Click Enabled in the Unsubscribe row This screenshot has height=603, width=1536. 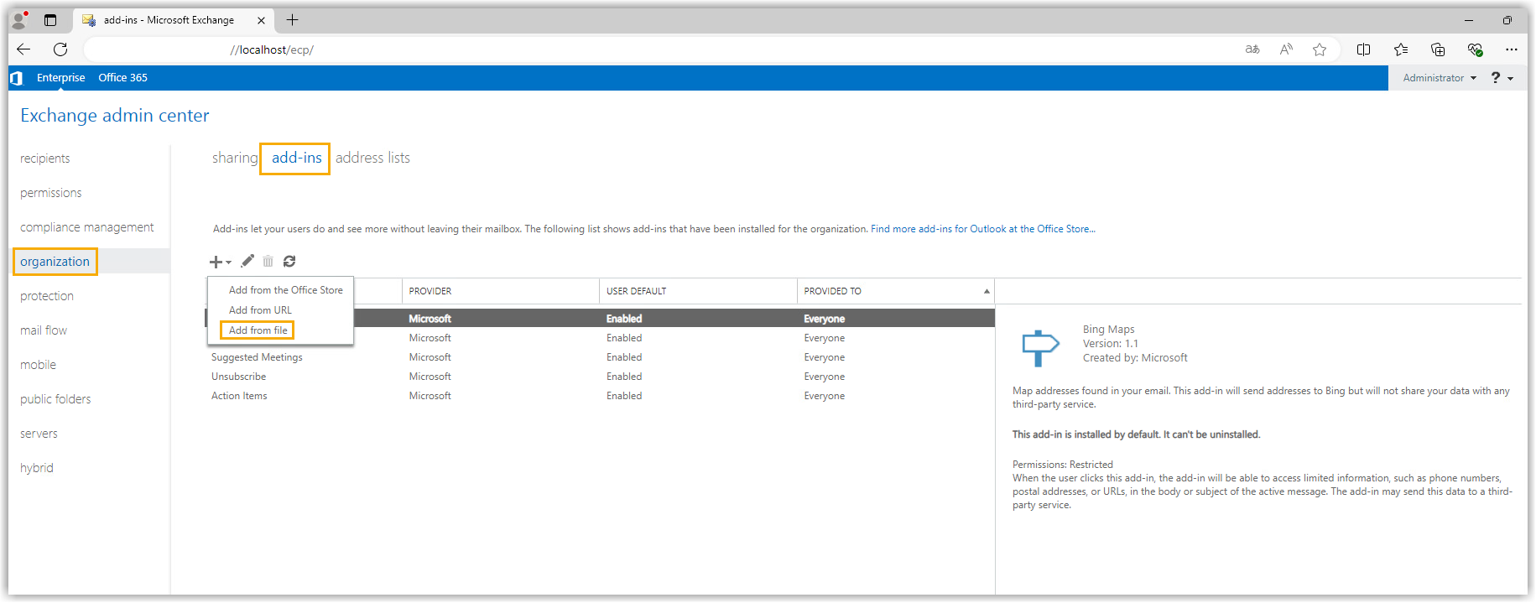tap(624, 377)
